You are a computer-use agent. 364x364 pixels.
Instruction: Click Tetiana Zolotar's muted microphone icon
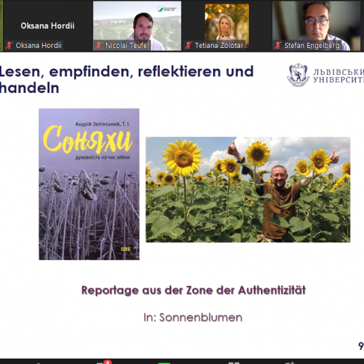(188, 45)
